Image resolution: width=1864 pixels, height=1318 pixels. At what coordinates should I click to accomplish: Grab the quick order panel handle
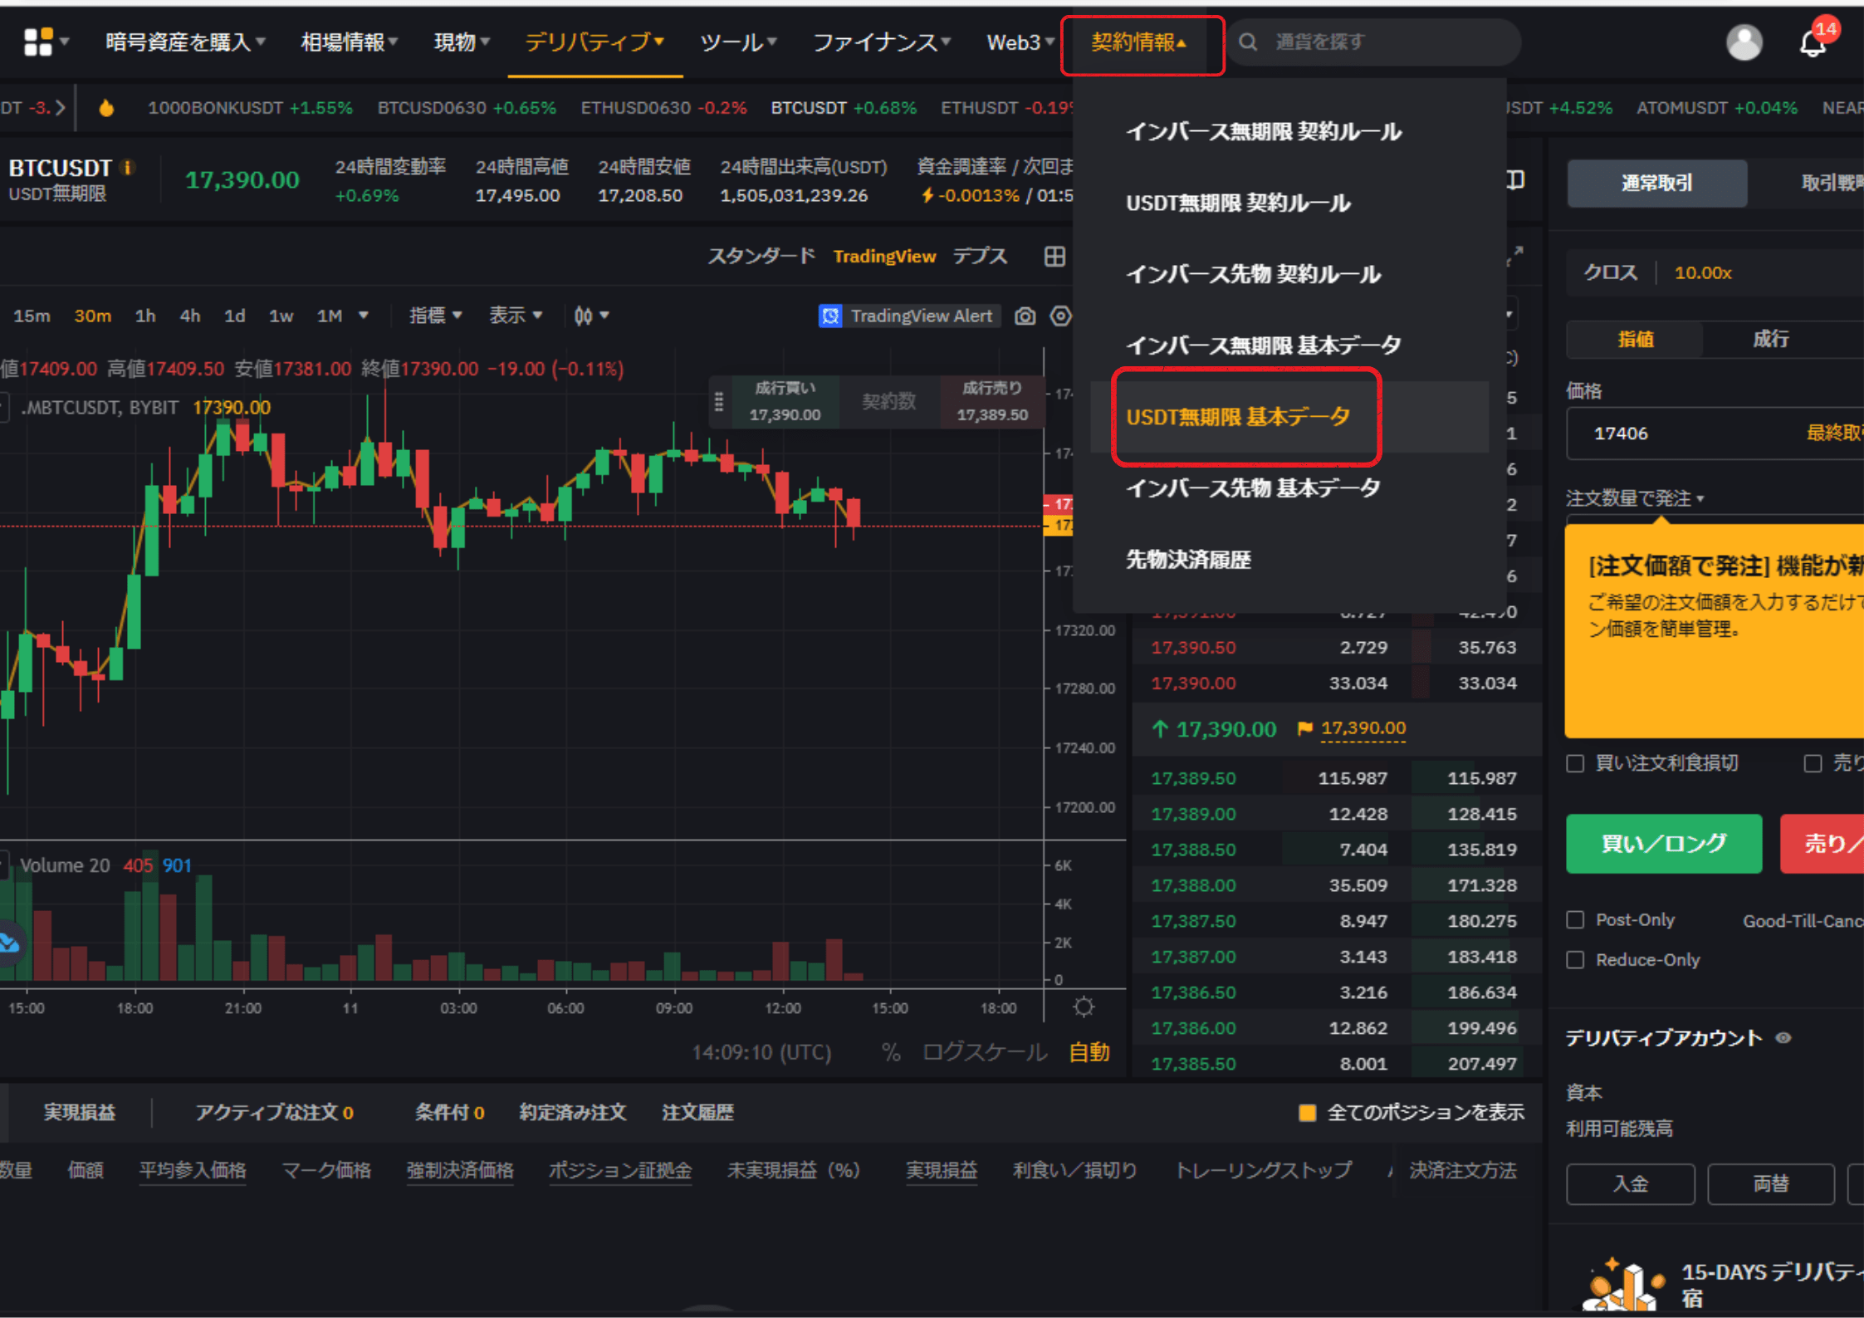[x=719, y=402]
